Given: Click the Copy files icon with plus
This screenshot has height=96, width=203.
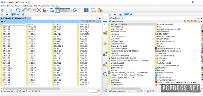Looking at the screenshot, I should [29, 10].
